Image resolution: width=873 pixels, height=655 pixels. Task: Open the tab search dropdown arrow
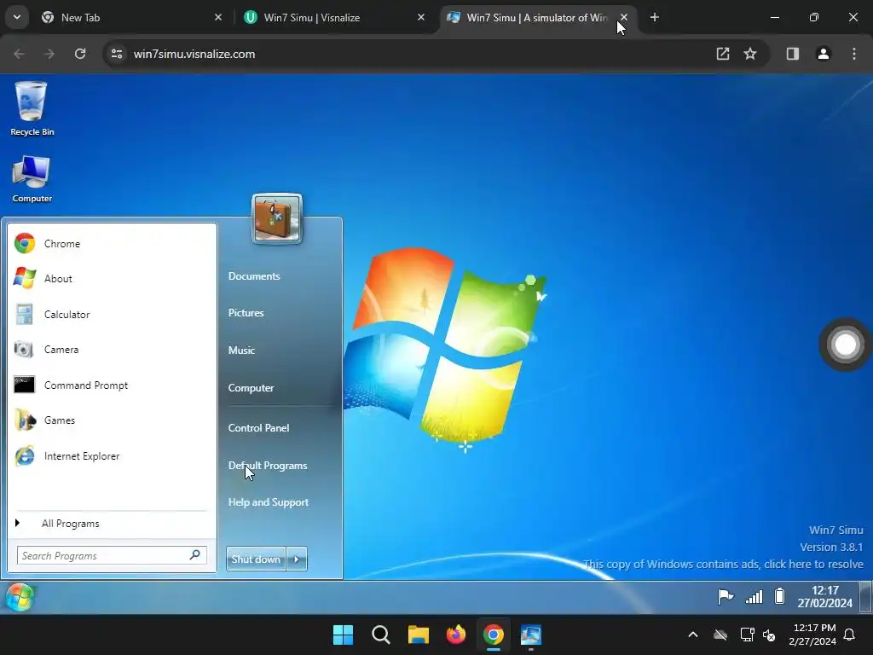coord(17,17)
